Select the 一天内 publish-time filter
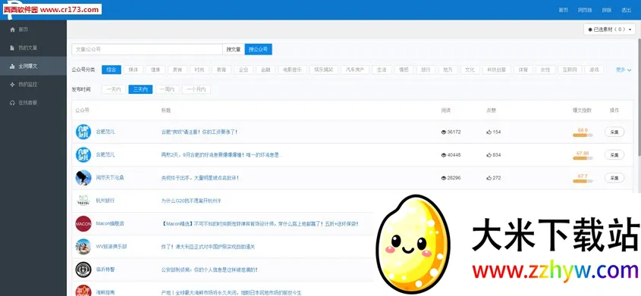The width and height of the screenshot is (641, 296). pyautogui.click(x=114, y=89)
